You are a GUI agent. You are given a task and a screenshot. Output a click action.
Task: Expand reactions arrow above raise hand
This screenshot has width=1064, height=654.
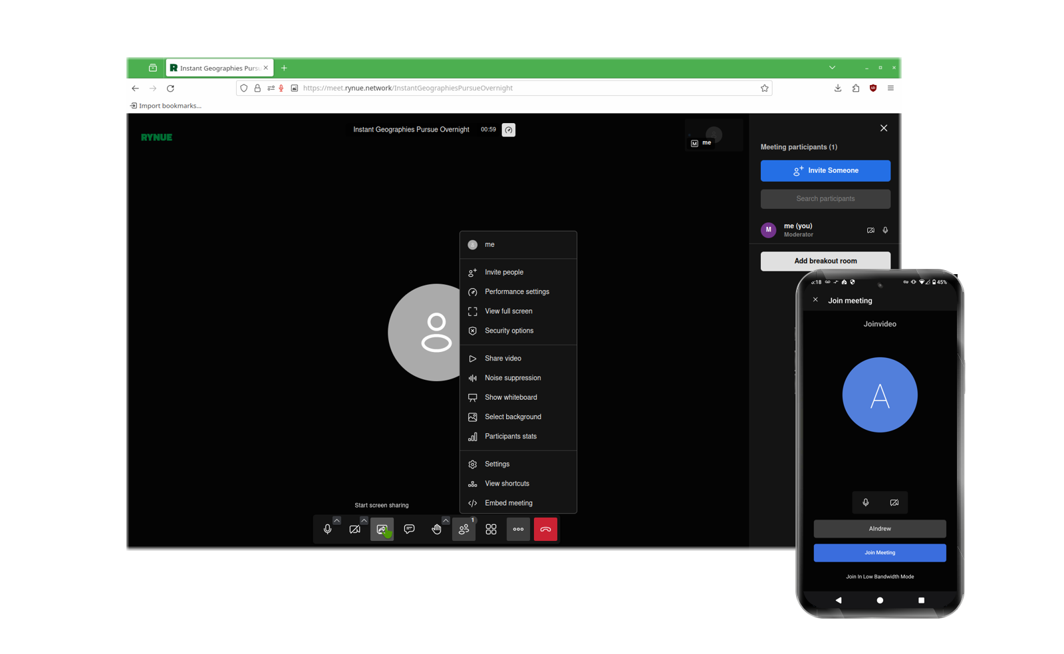click(446, 520)
